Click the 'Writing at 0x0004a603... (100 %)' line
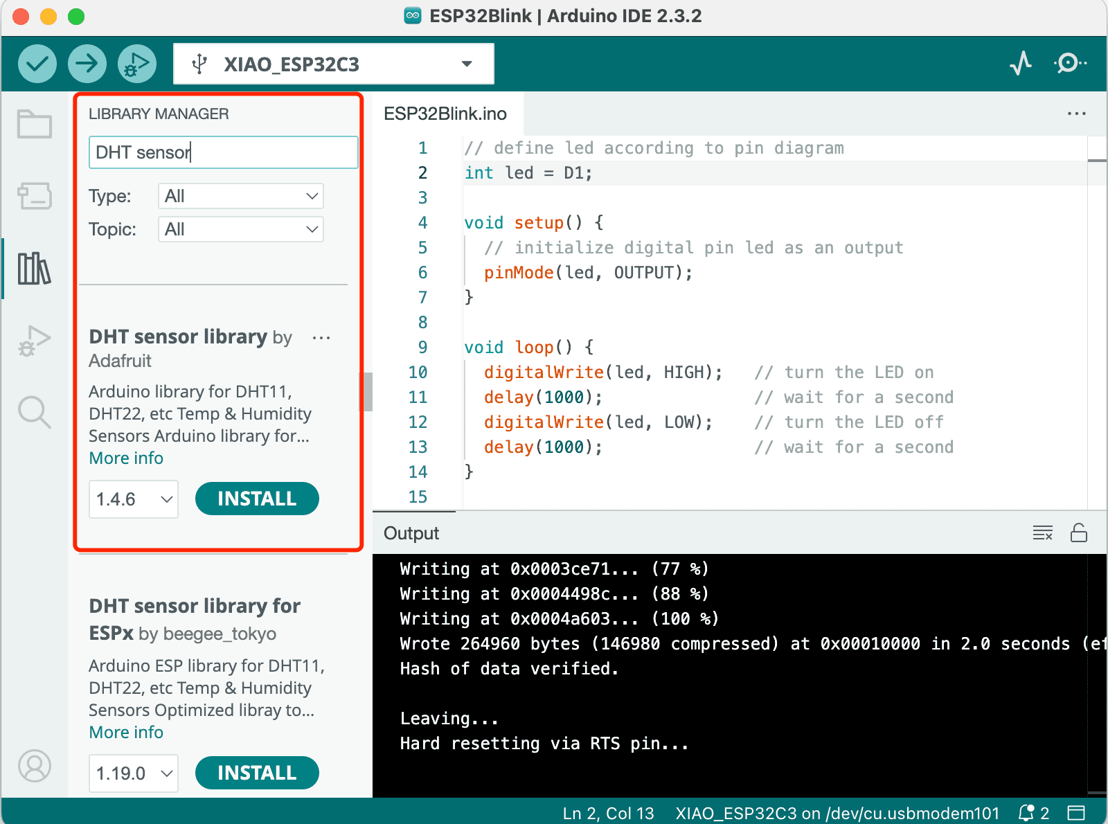Image resolution: width=1108 pixels, height=824 pixels. (560, 619)
